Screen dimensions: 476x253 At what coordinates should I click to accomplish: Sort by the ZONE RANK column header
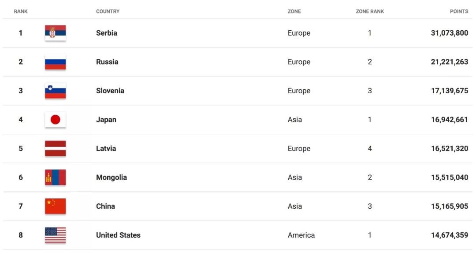370,11
